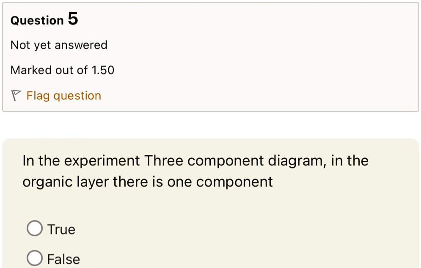Click the "Not yet answered" status text

59,45
